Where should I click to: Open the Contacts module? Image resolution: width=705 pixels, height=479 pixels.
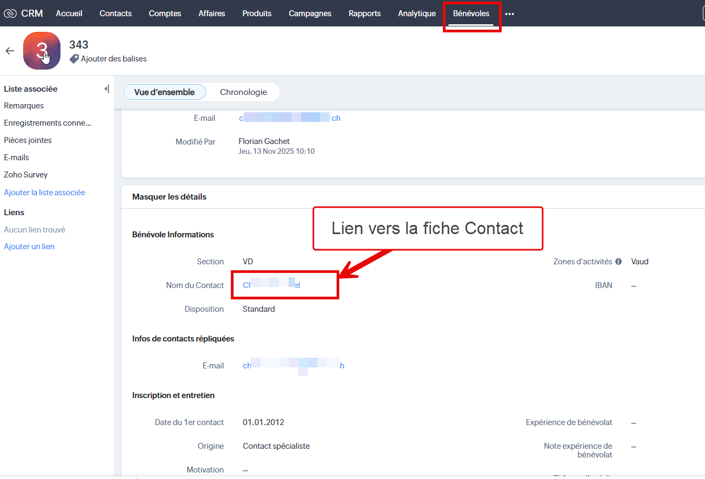(115, 13)
